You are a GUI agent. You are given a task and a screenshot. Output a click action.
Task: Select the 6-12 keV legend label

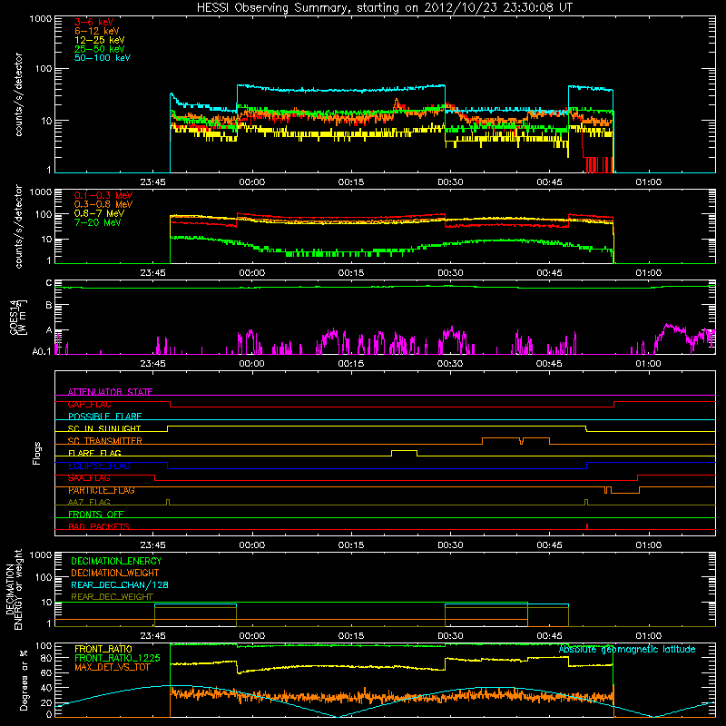tap(97, 31)
